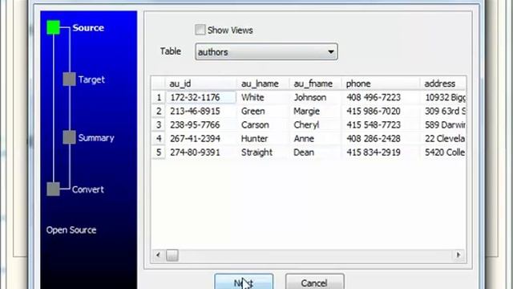Click phone cell 408 286-2428
Viewport: 513px width, 289px height.
pyautogui.click(x=381, y=139)
